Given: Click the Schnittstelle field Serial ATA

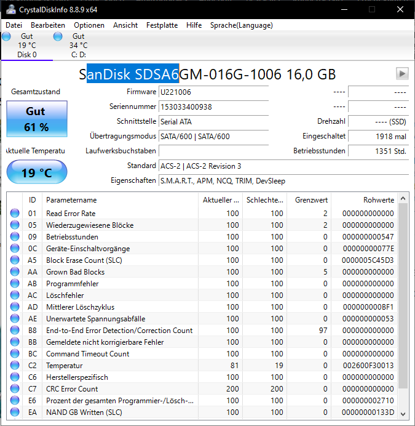Looking at the screenshot, I should [x=213, y=121].
